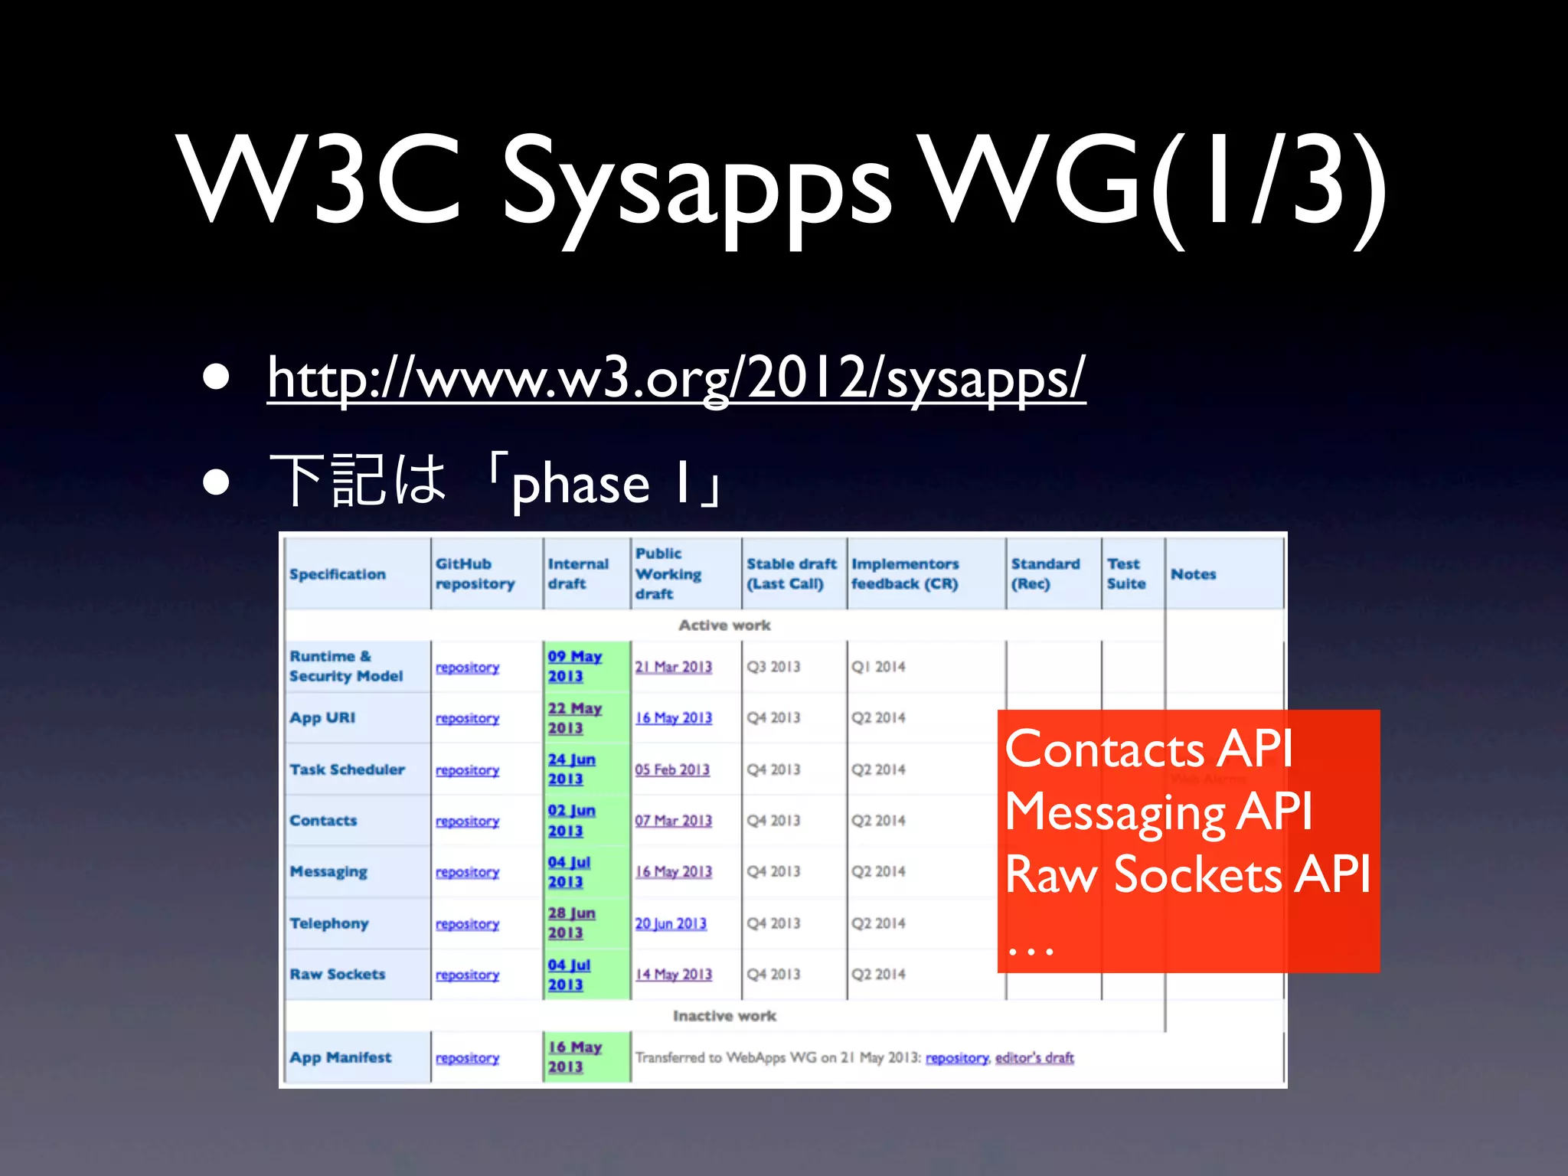Image resolution: width=1568 pixels, height=1176 pixels.
Task: Open the 28 Jun 2013 internal draft
Action: 571,923
